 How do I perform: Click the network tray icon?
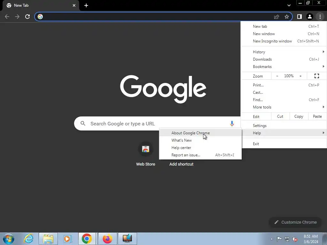(287, 239)
